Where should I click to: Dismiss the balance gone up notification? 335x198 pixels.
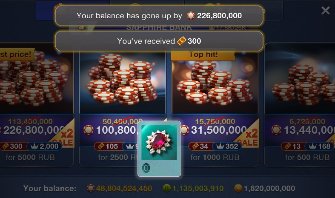159,16
